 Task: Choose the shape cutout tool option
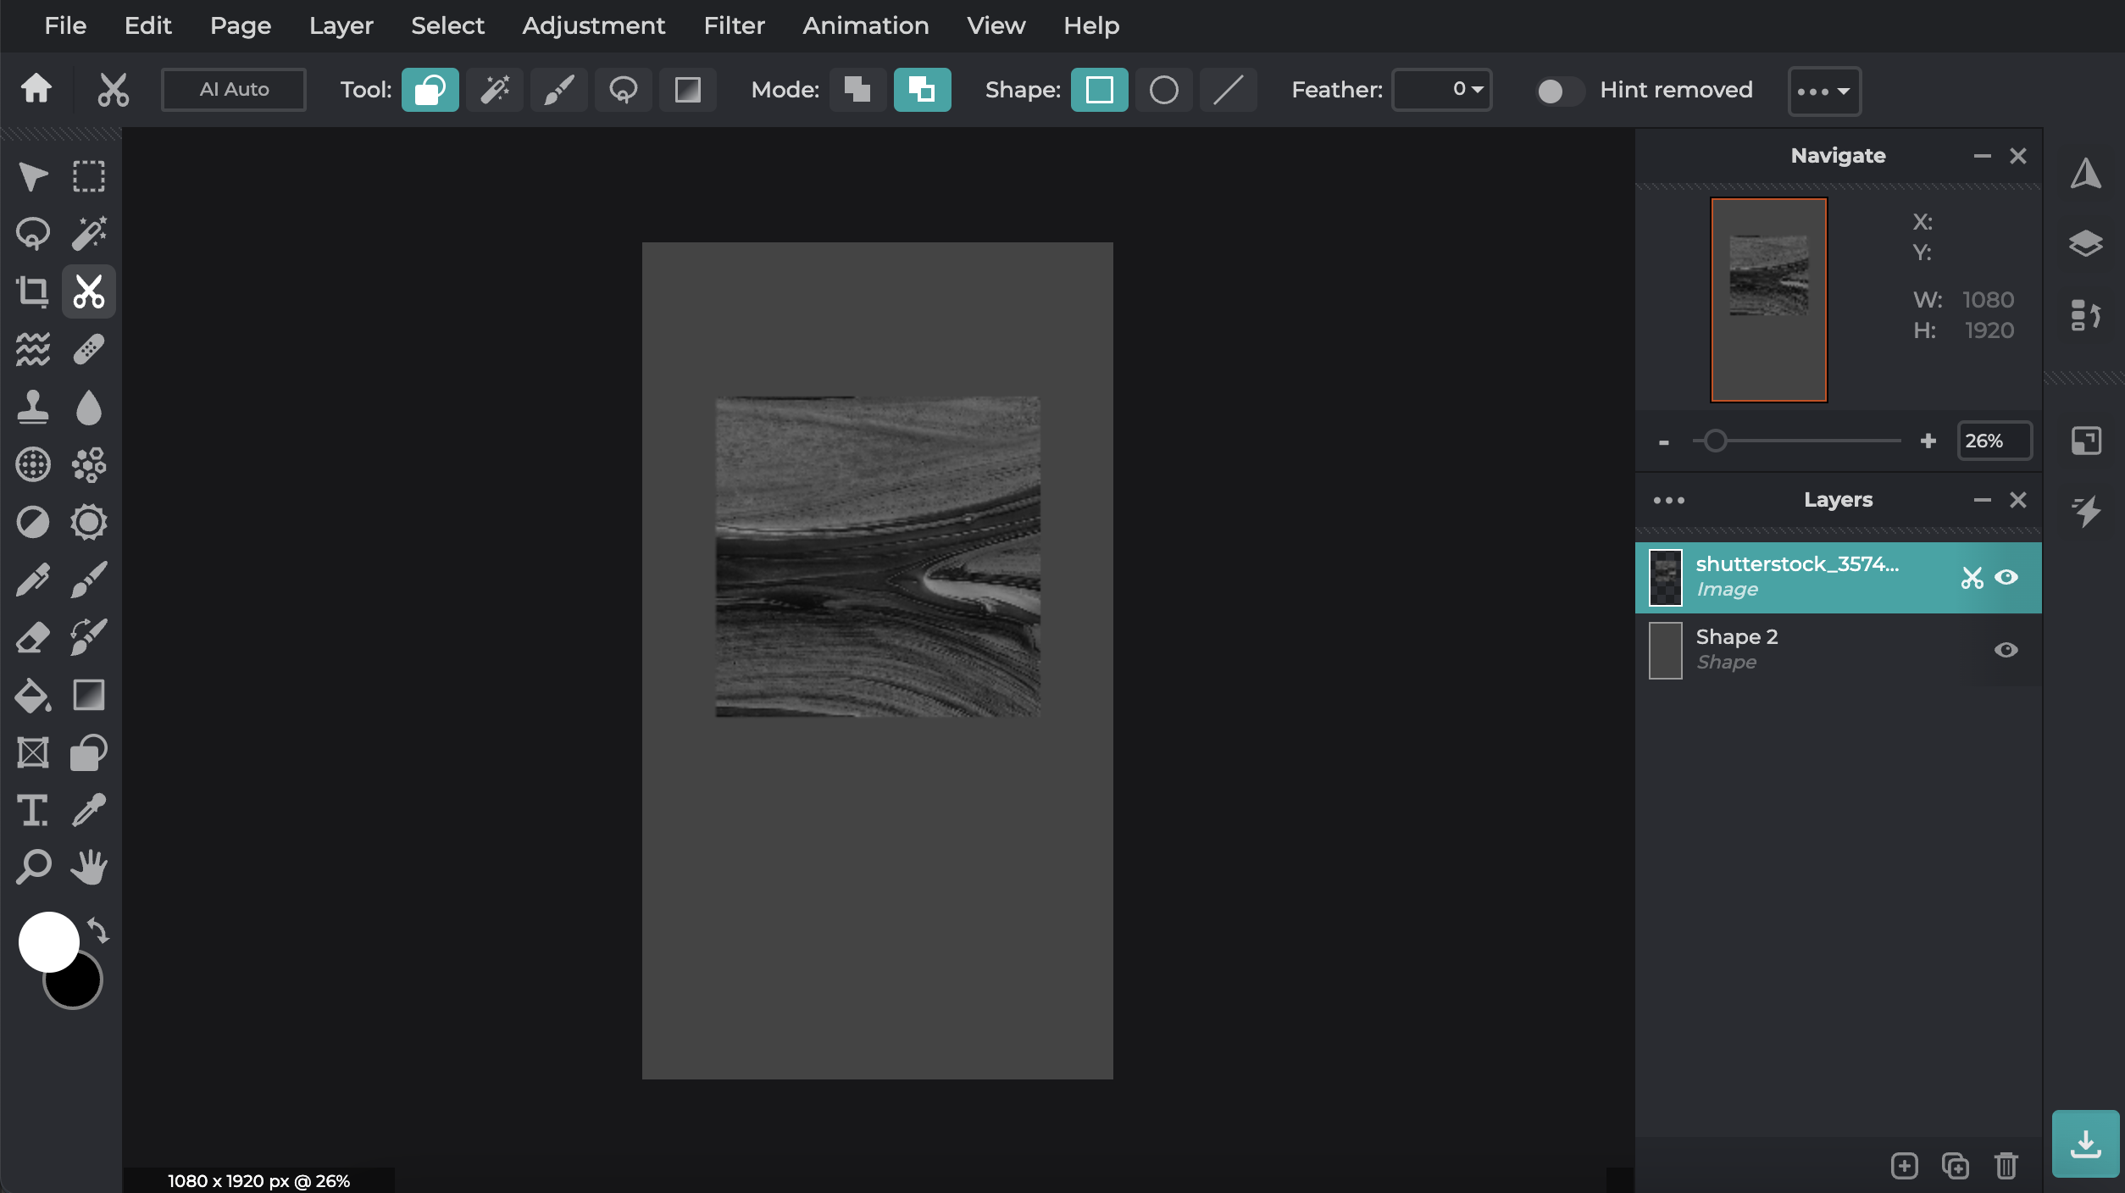[x=430, y=90]
